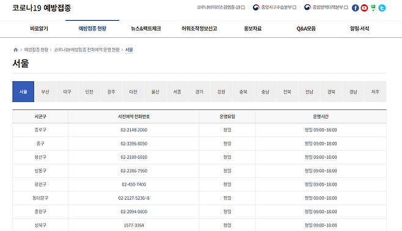Click the 운영요일 column header
Screen dimensions: 402x231
point(227,117)
